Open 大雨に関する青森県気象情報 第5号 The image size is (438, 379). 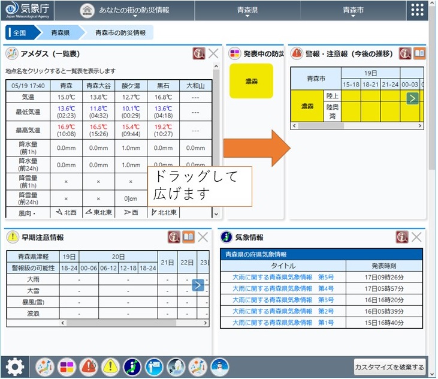[283, 277]
